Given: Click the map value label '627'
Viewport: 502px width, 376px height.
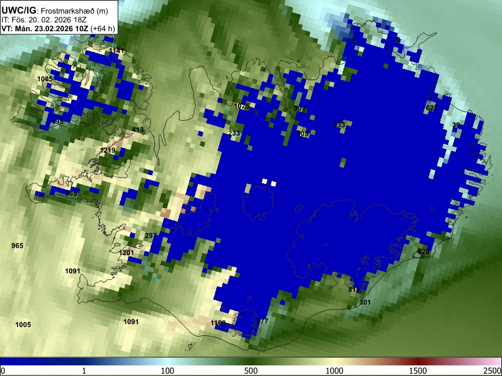Looking at the screenshot, I should [x=432, y=108].
